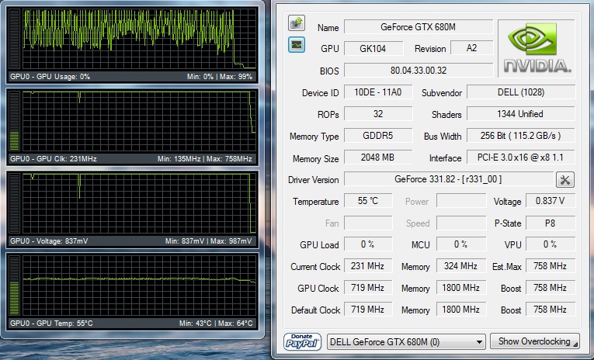This screenshot has height=360, width=594.
Task: Select the Name field GeForce GTX 680M
Action: (x=419, y=27)
